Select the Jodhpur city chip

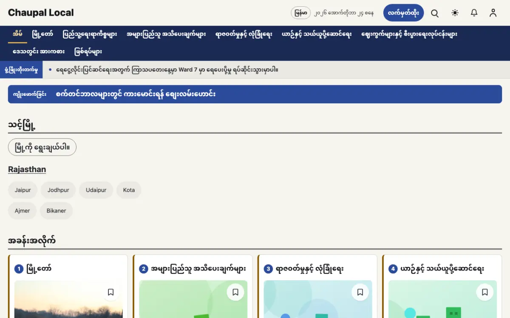coord(58,190)
